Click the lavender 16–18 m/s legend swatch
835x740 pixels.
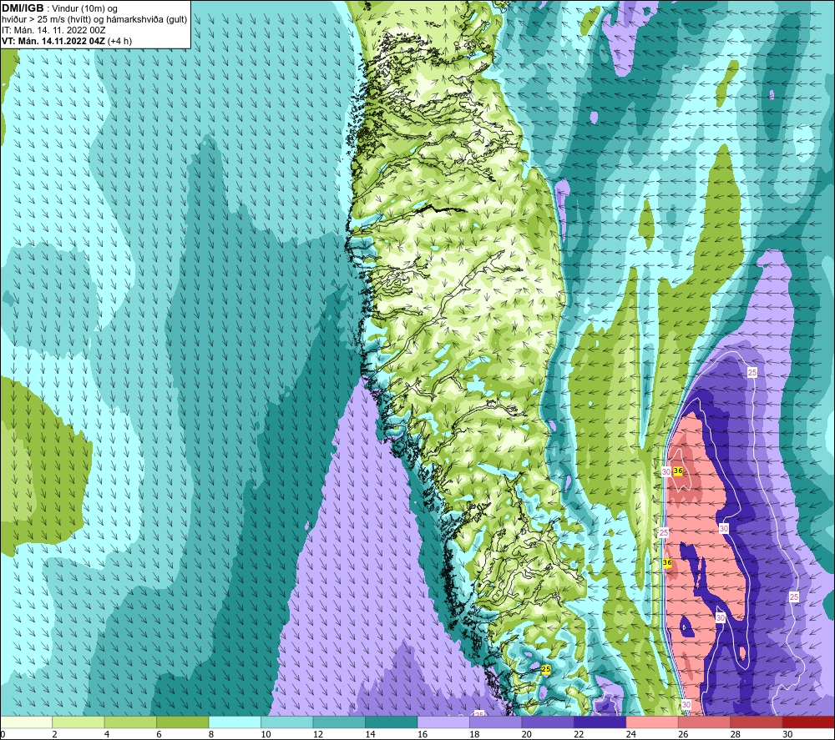(443, 722)
